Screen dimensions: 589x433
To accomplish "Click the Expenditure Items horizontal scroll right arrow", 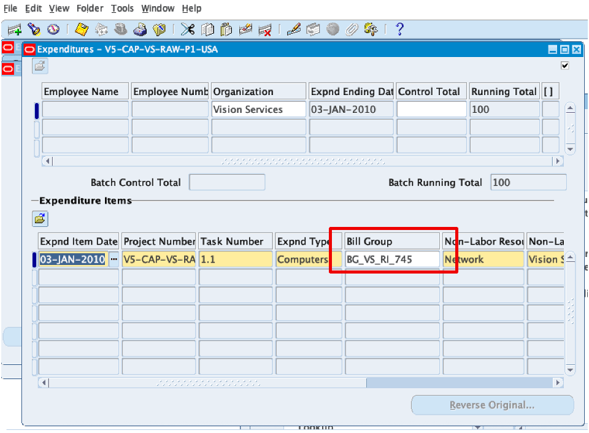I will coord(558,383).
